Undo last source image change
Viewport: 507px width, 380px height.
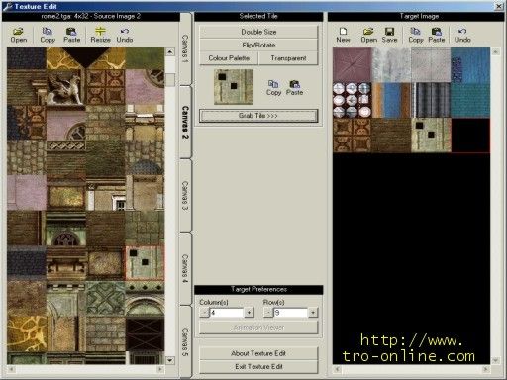(125, 35)
